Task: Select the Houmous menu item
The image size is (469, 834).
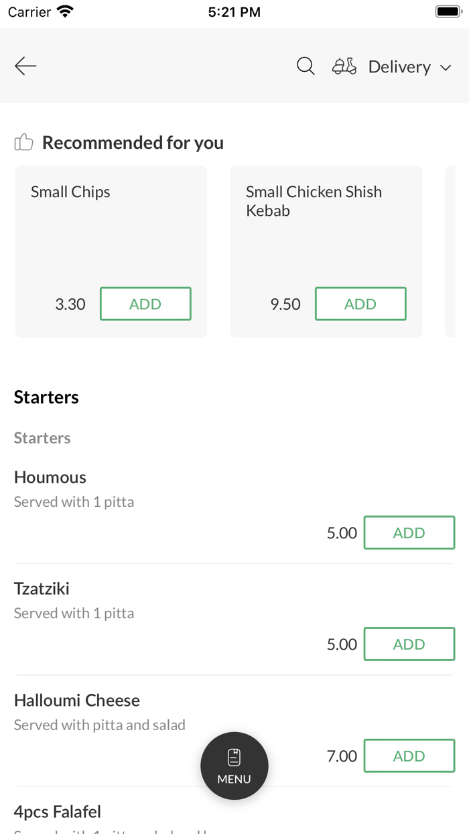Action: [50, 477]
